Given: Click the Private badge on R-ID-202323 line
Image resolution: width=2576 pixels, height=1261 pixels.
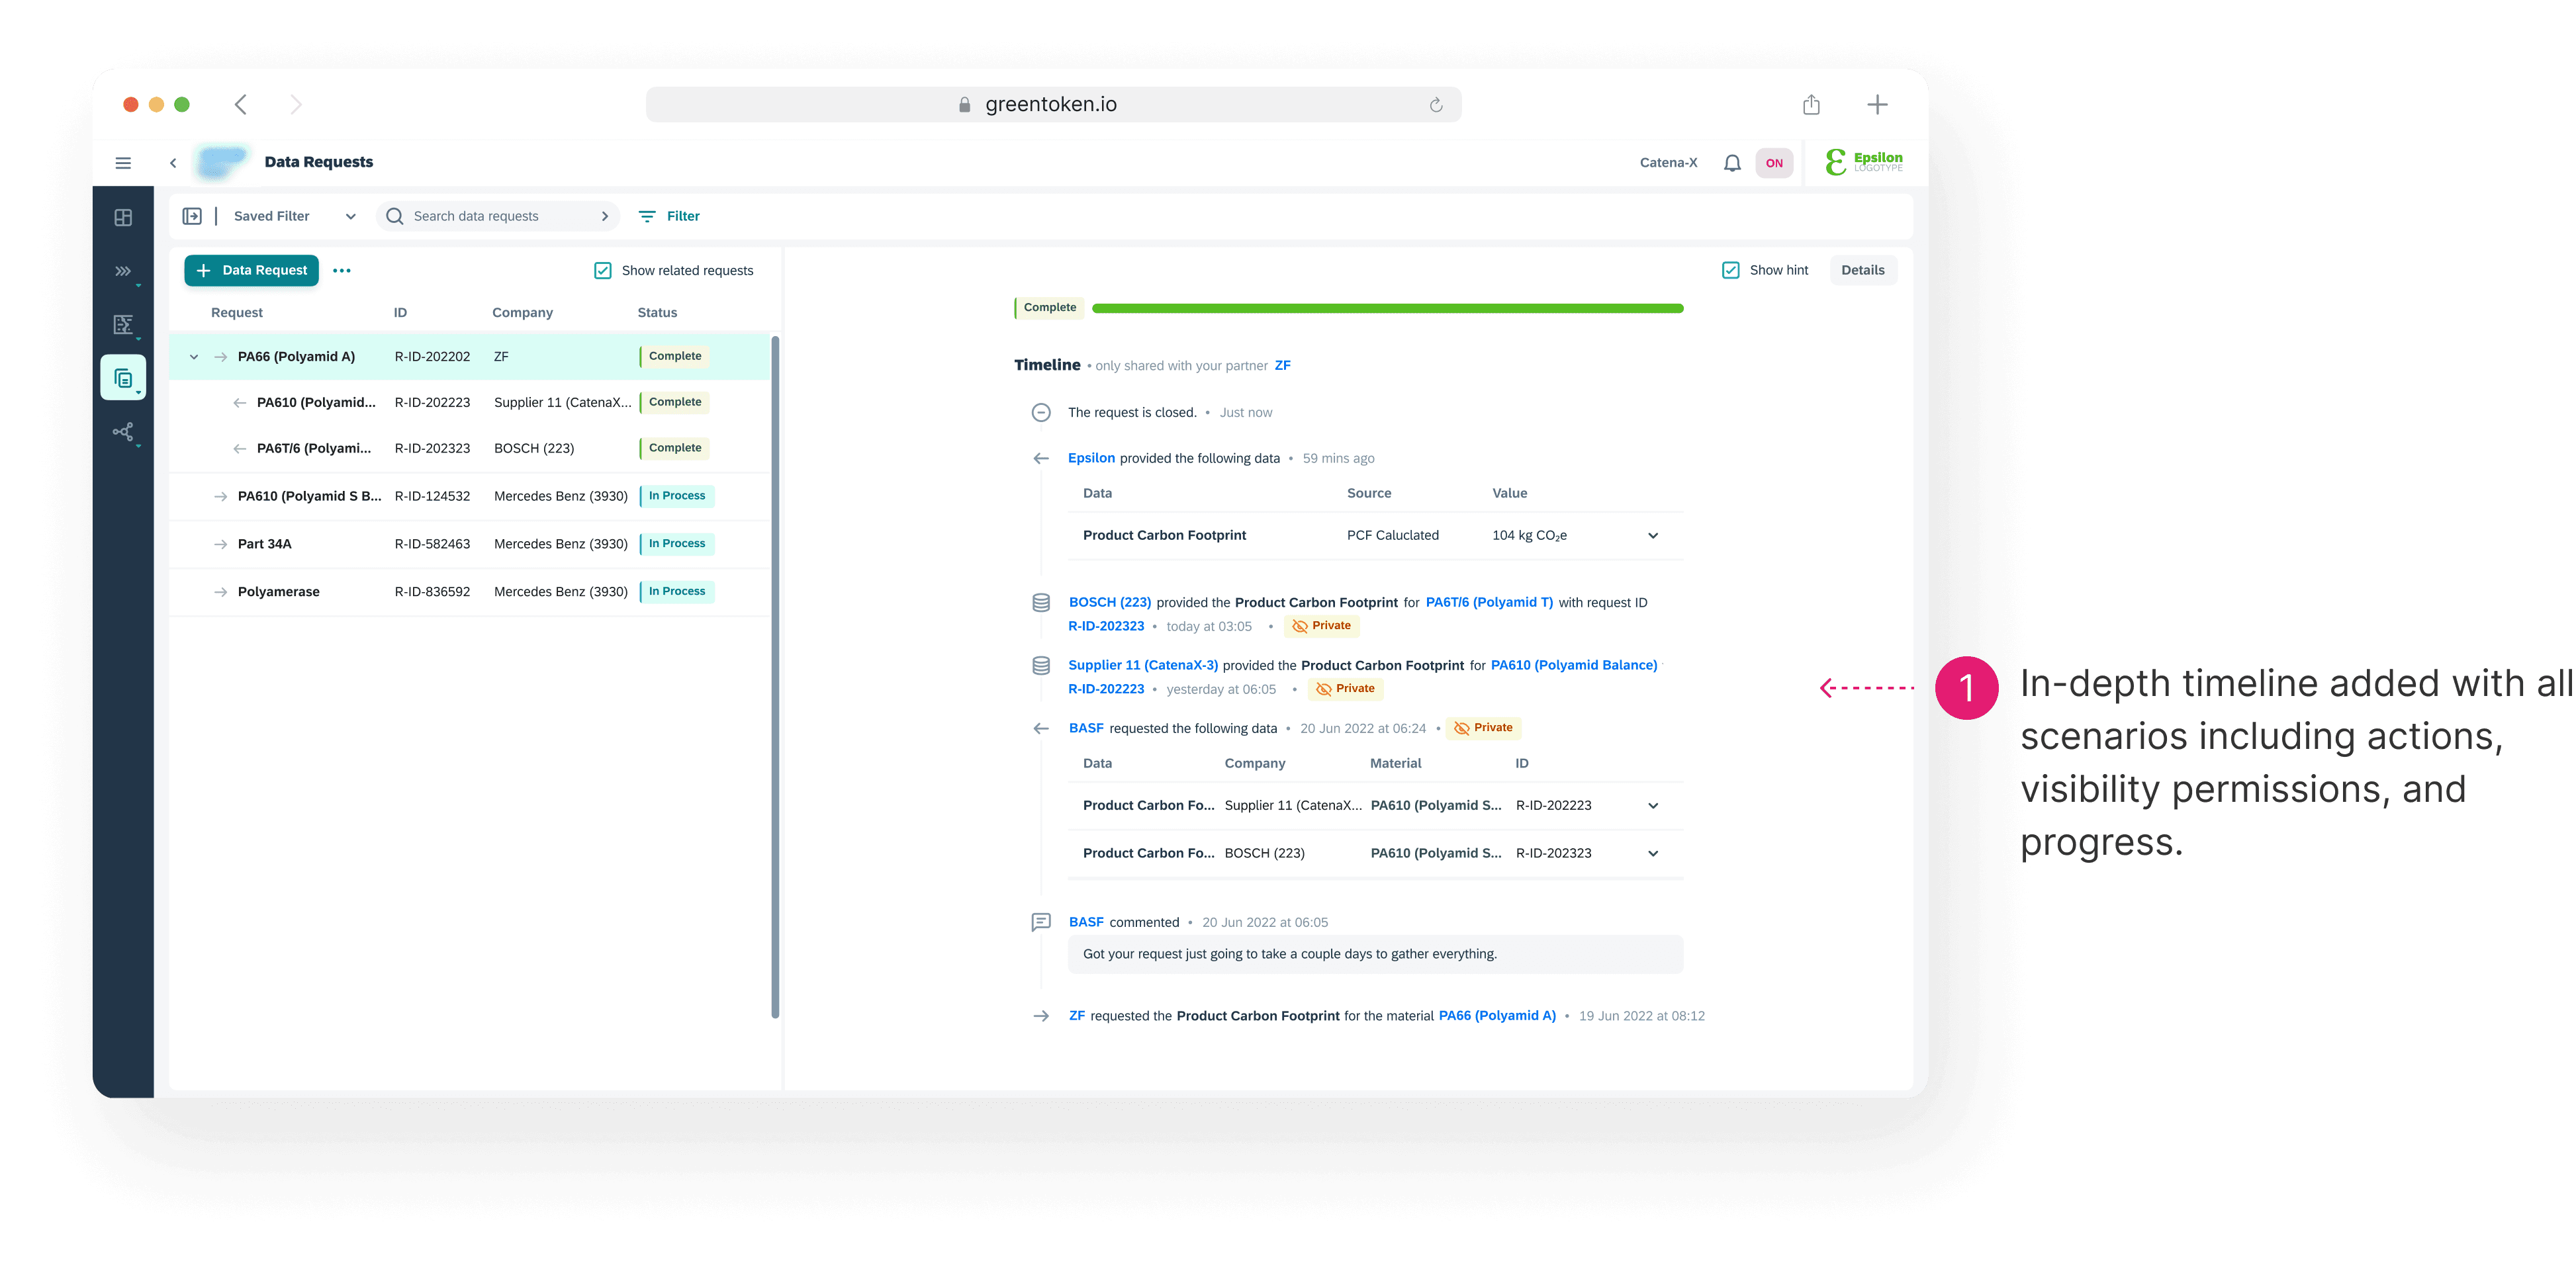Looking at the screenshot, I should (x=1321, y=627).
